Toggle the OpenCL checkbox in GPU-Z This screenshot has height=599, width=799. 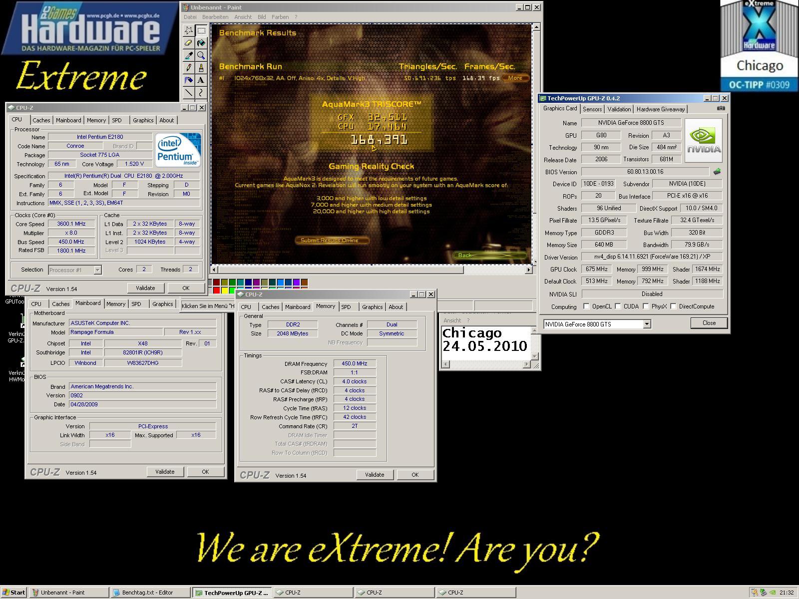(587, 306)
